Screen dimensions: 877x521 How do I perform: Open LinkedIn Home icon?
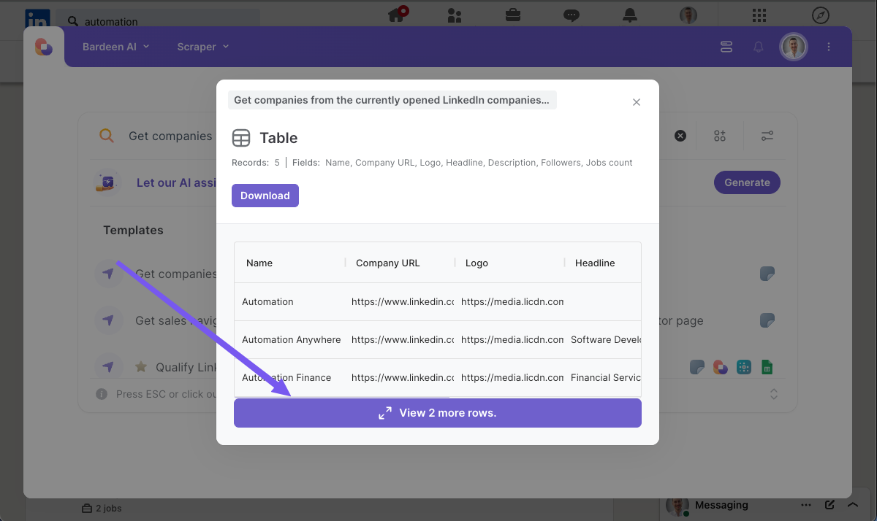[x=398, y=15]
